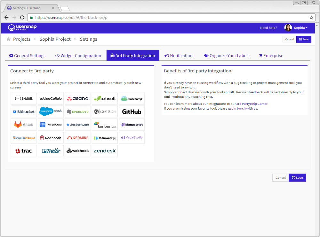Connect to Redbooth

51,138
